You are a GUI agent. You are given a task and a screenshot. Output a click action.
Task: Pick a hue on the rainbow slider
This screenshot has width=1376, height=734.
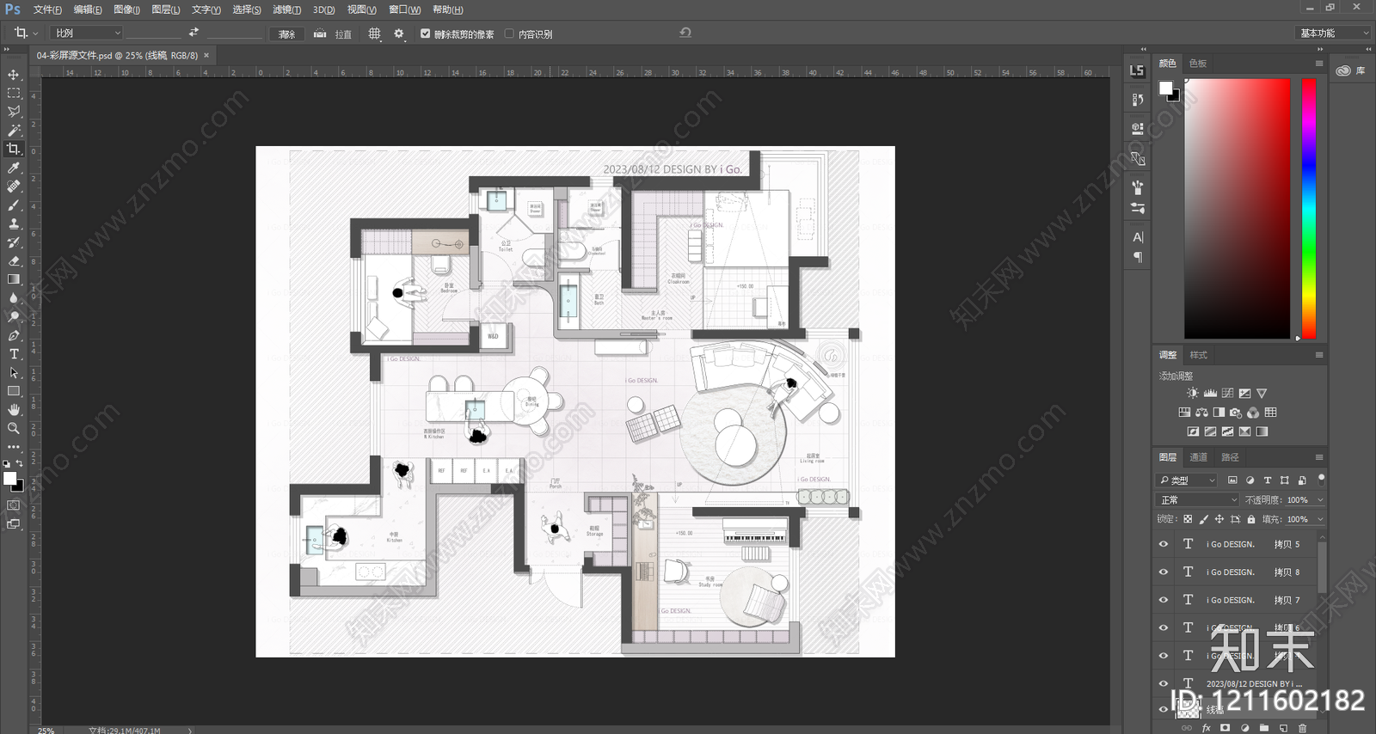tap(1308, 209)
